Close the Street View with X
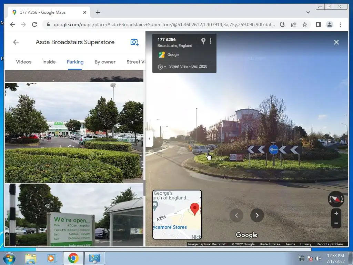The width and height of the screenshot is (353, 265). click(x=336, y=42)
